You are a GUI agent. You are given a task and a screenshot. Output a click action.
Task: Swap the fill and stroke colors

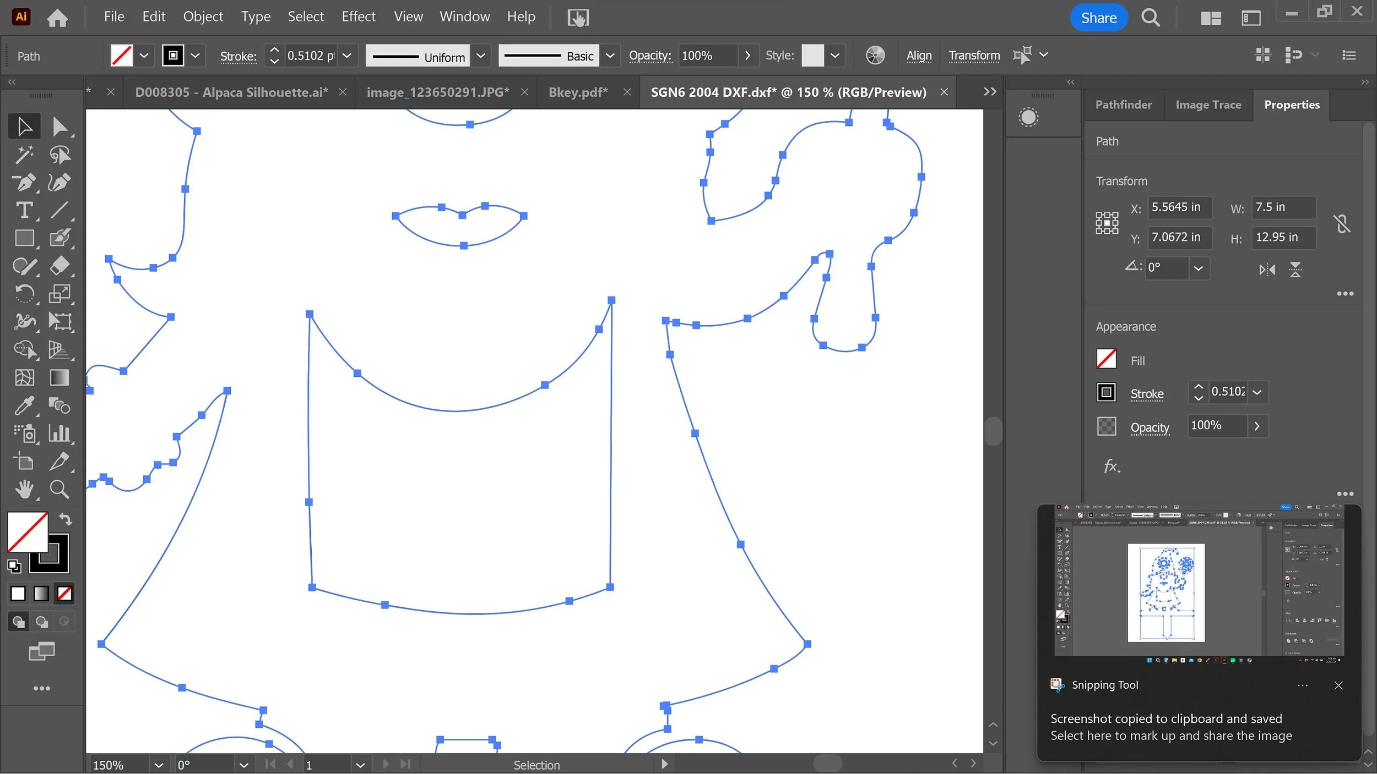(66, 519)
